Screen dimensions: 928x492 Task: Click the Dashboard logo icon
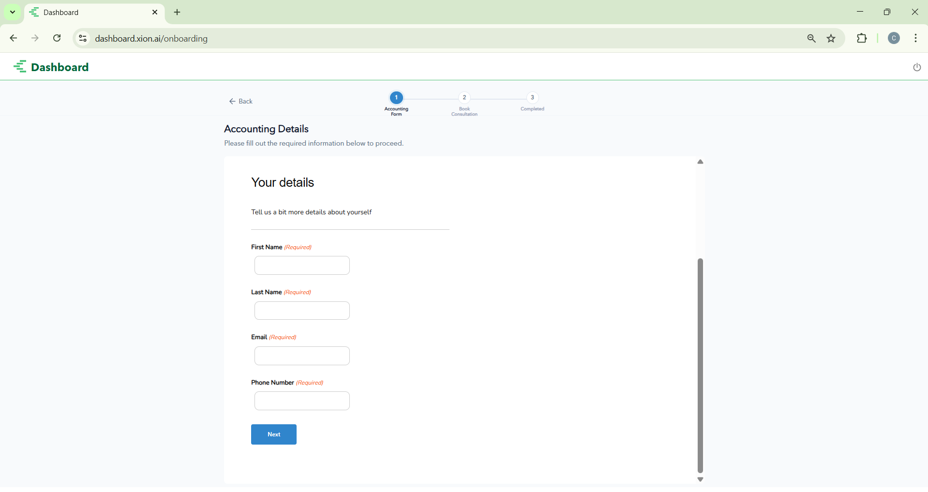click(x=20, y=67)
